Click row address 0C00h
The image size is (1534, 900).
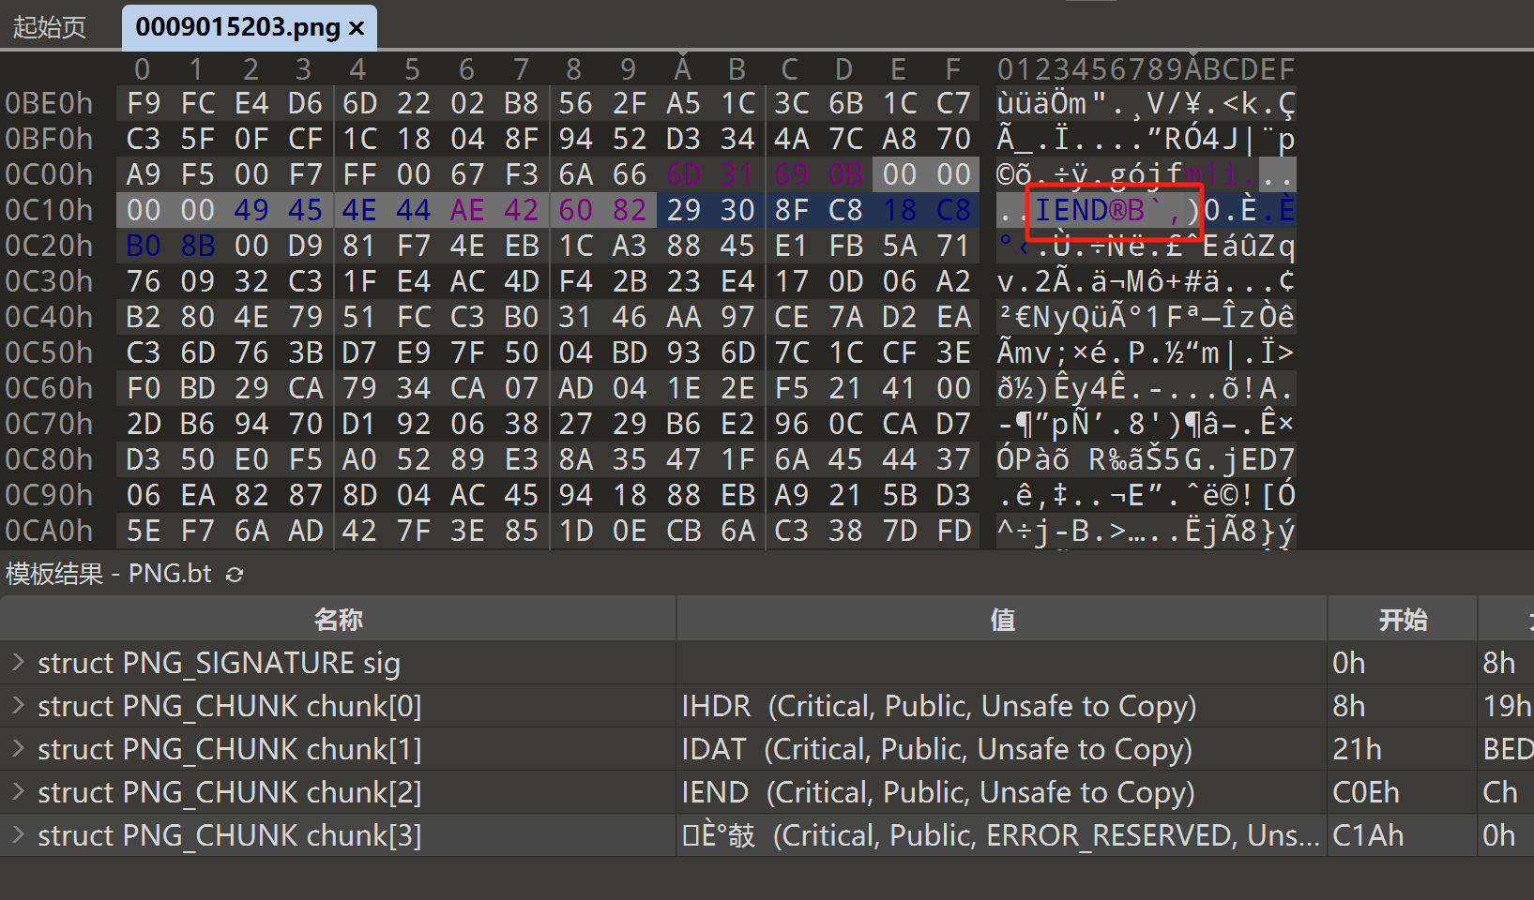[50, 174]
